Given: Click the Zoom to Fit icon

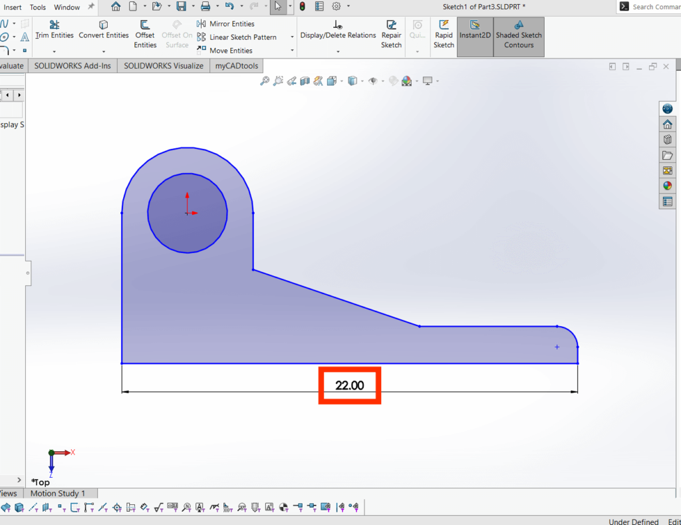Looking at the screenshot, I should 264,81.
